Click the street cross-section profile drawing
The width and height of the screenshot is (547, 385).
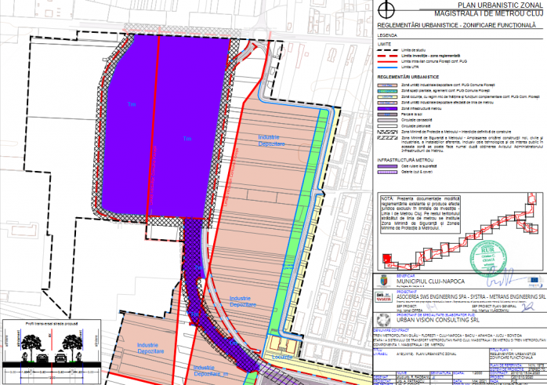(52, 351)
